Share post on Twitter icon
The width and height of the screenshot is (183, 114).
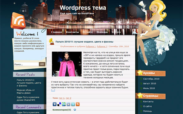coord(73,104)
